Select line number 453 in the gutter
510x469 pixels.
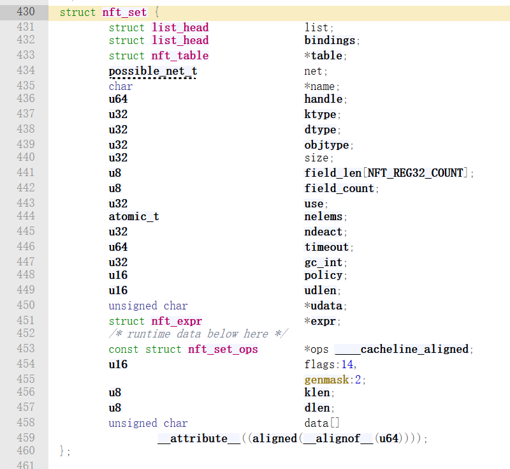click(x=25, y=348)
